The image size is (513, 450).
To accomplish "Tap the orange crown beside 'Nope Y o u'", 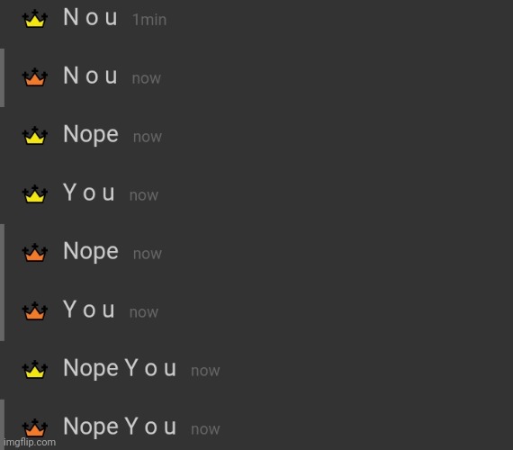I will [35, 427].
